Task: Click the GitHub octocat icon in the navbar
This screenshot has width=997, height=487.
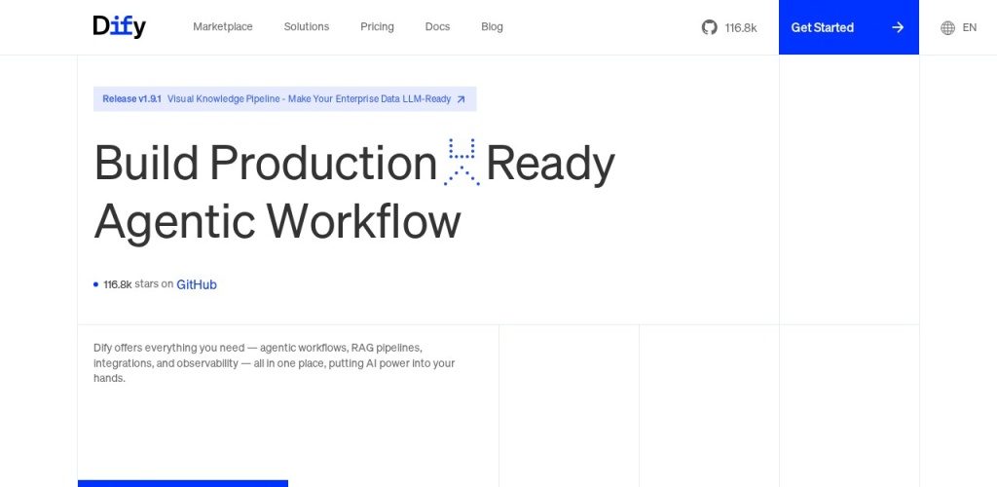Action: [x=710, y=27]
